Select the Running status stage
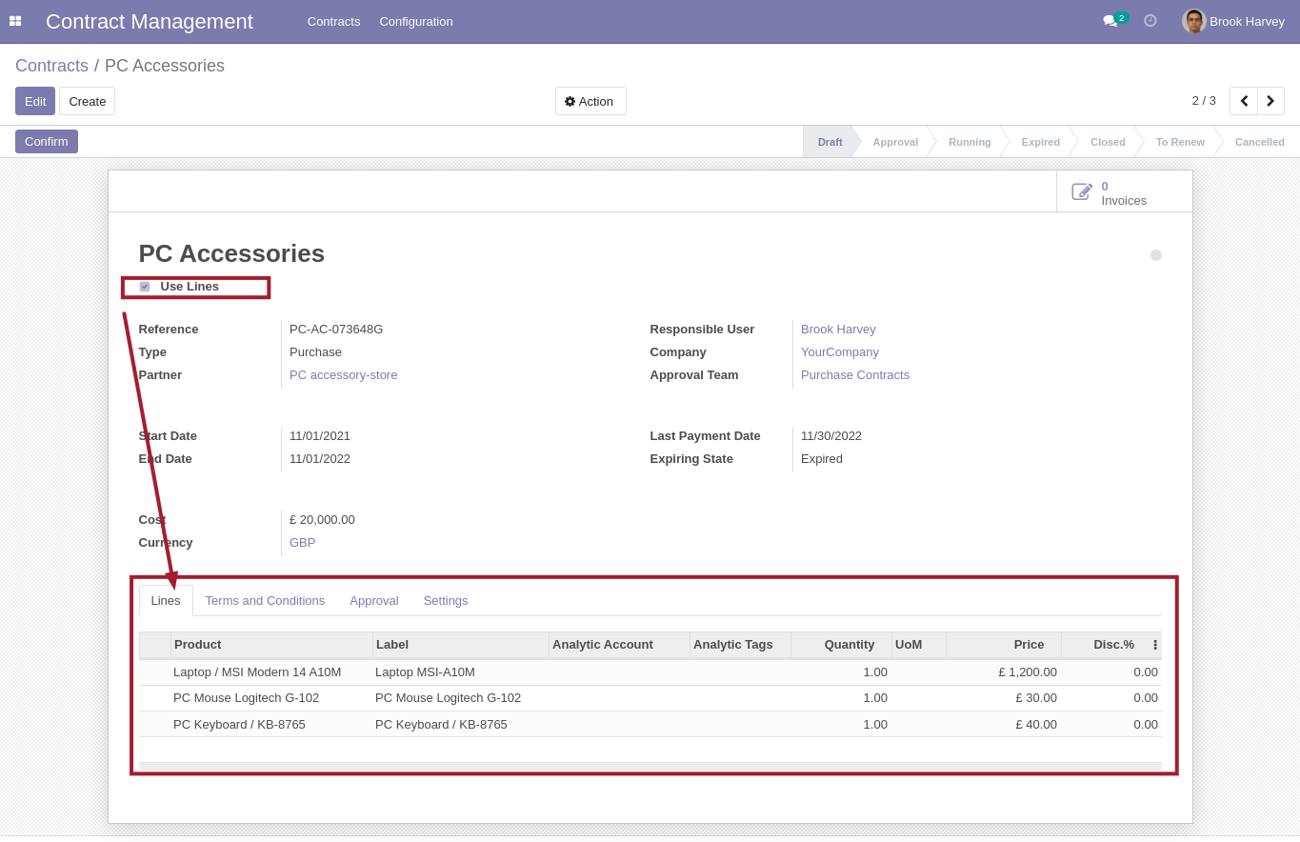1300x842 pixels. (969, 142)
